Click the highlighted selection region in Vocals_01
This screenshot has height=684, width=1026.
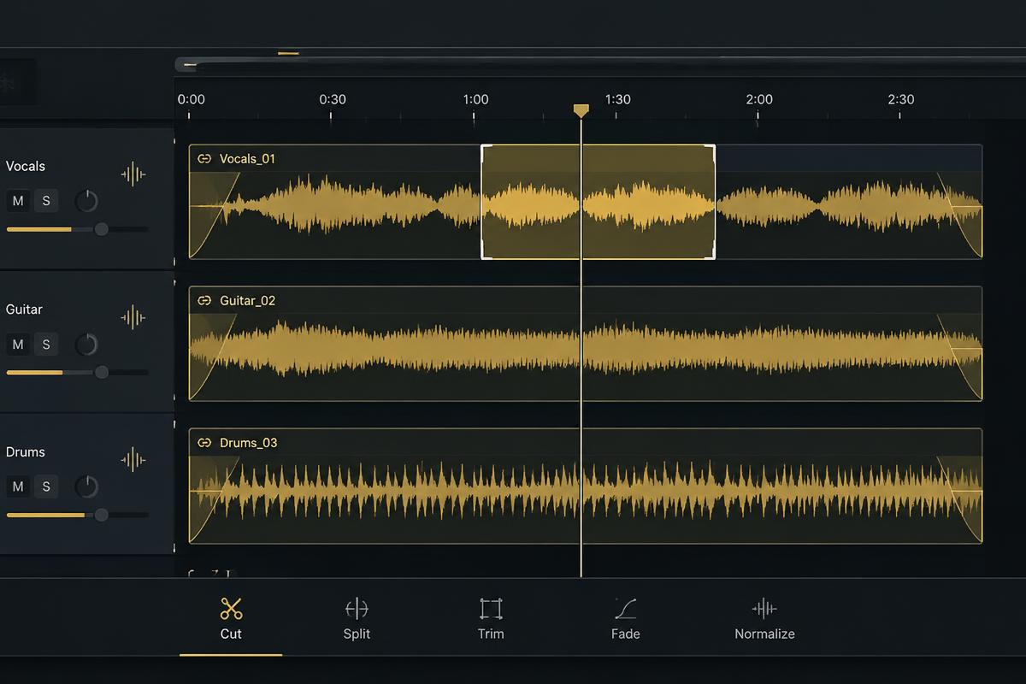[x=598, y=202]
